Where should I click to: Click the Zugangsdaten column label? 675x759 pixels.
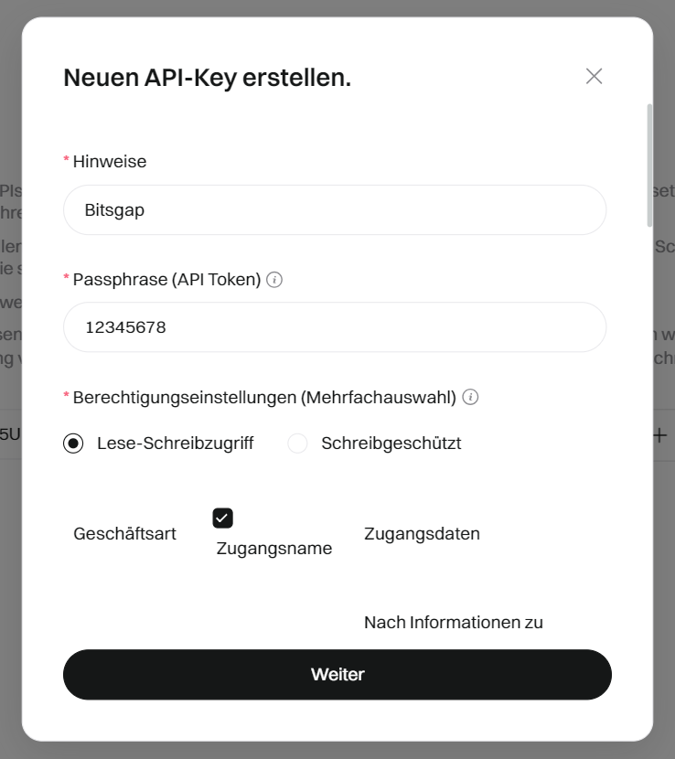coord(422,534)
